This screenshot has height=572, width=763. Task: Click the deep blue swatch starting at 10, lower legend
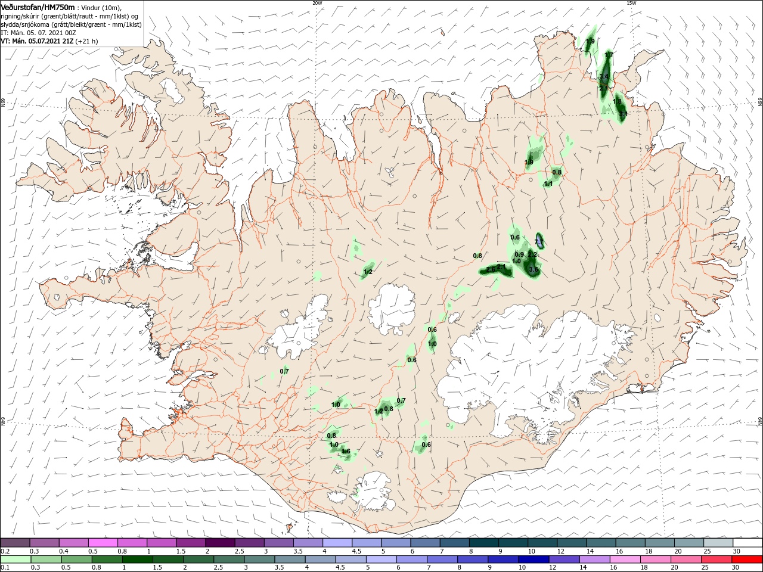coord(534,559)
